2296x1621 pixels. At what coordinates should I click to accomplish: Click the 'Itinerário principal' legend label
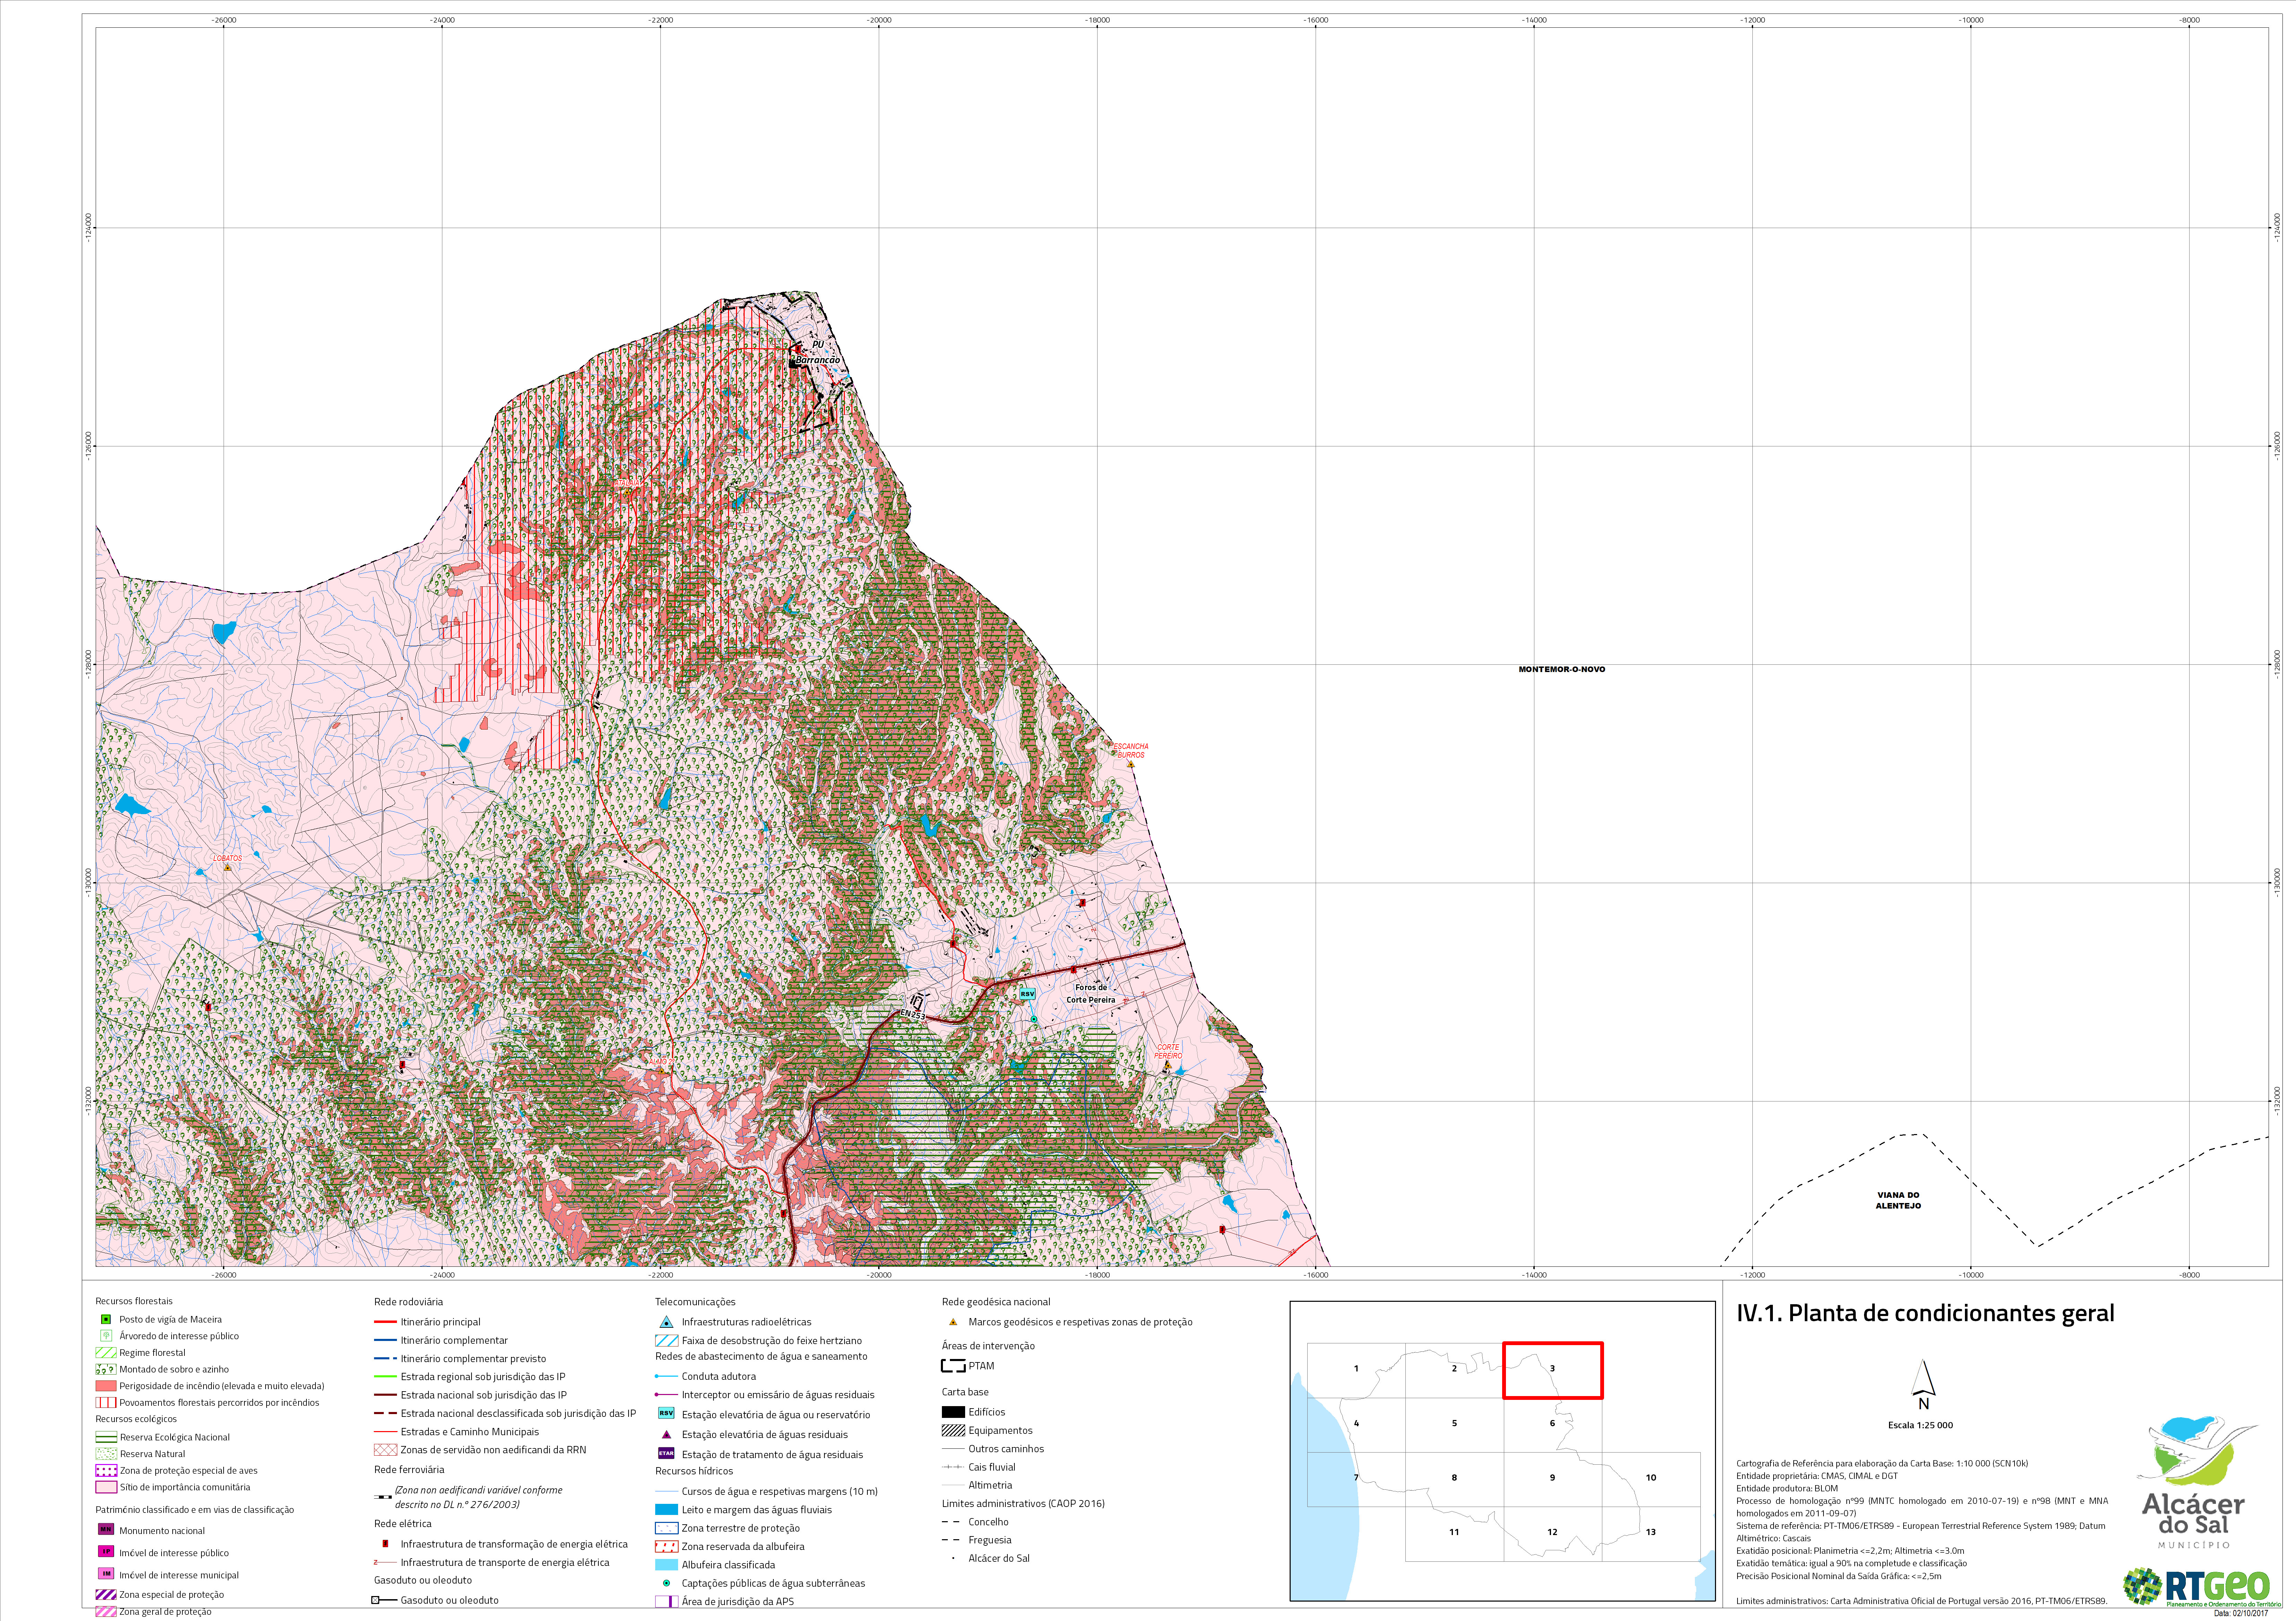[x=441, y=1322]
